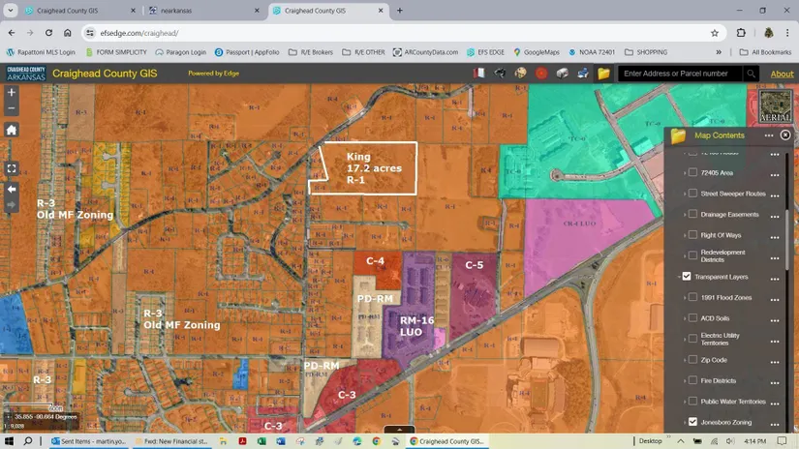Image resolution: width=799 pixels, height=449 pixels.
Task: Return map to home extent
Action: 12,130
